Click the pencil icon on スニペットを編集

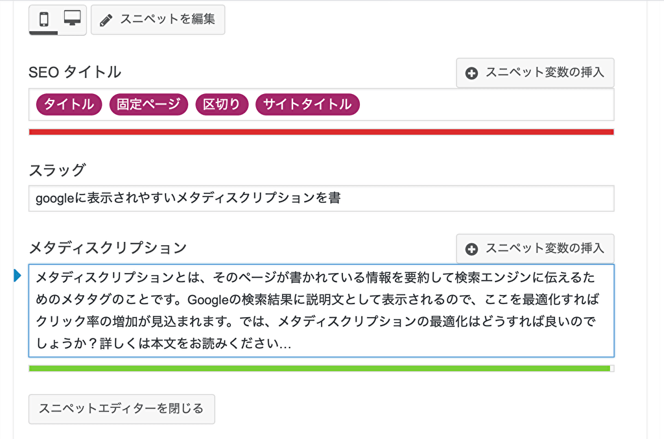pos(107,19)
